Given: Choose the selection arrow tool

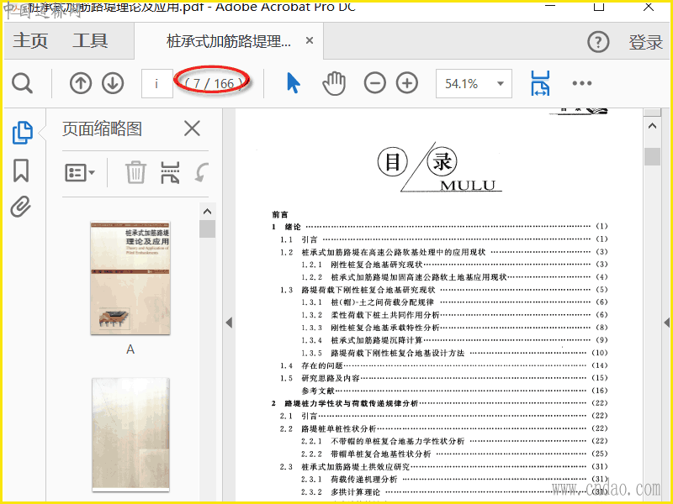Looking at the screenshot, I should point(294,83).
